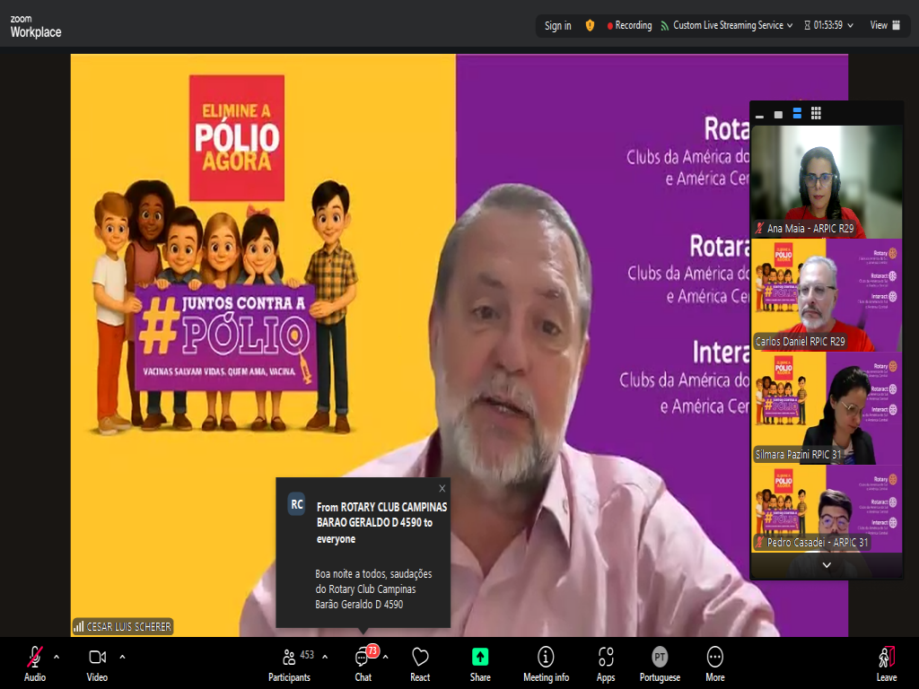Open the View layout menu
This screenshot has width=919, height=689.
(x=883, y=26)
